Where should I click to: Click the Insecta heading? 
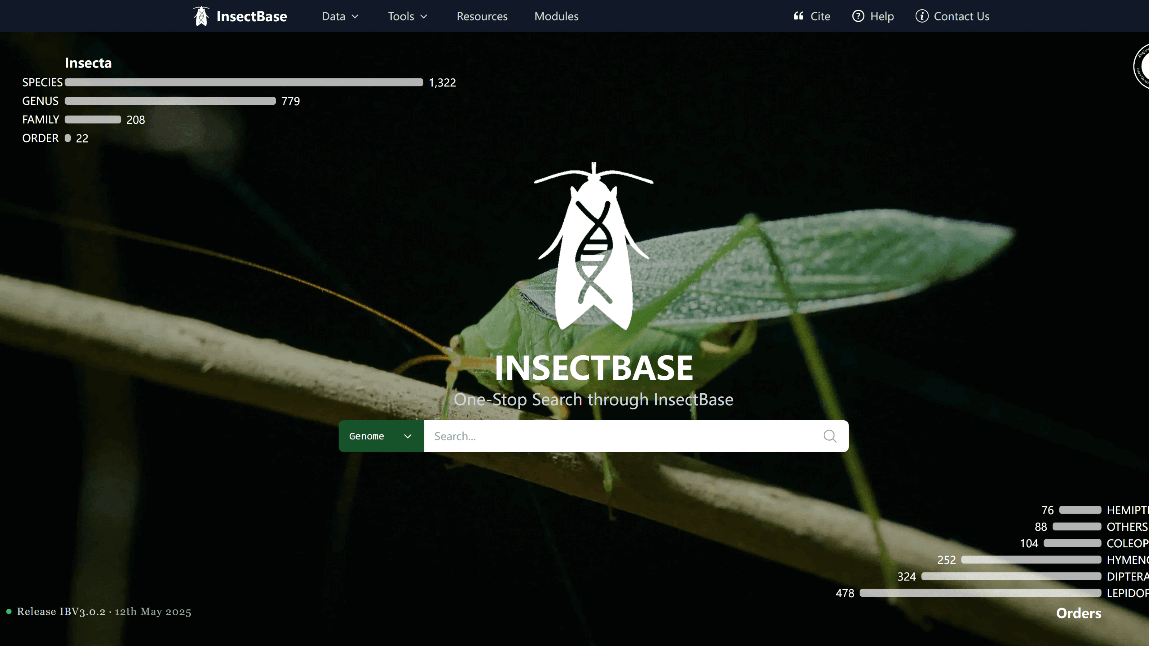click(x=88, y=62)
